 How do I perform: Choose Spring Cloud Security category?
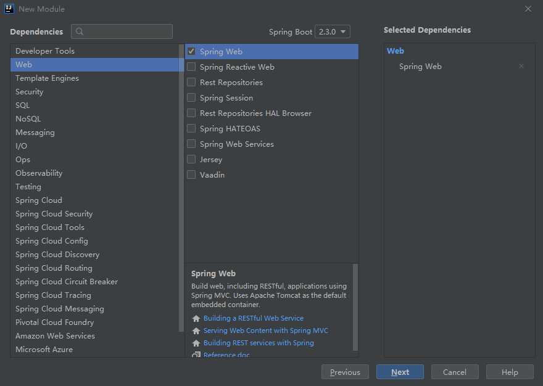pyautogui.click(x=94, y=213)
